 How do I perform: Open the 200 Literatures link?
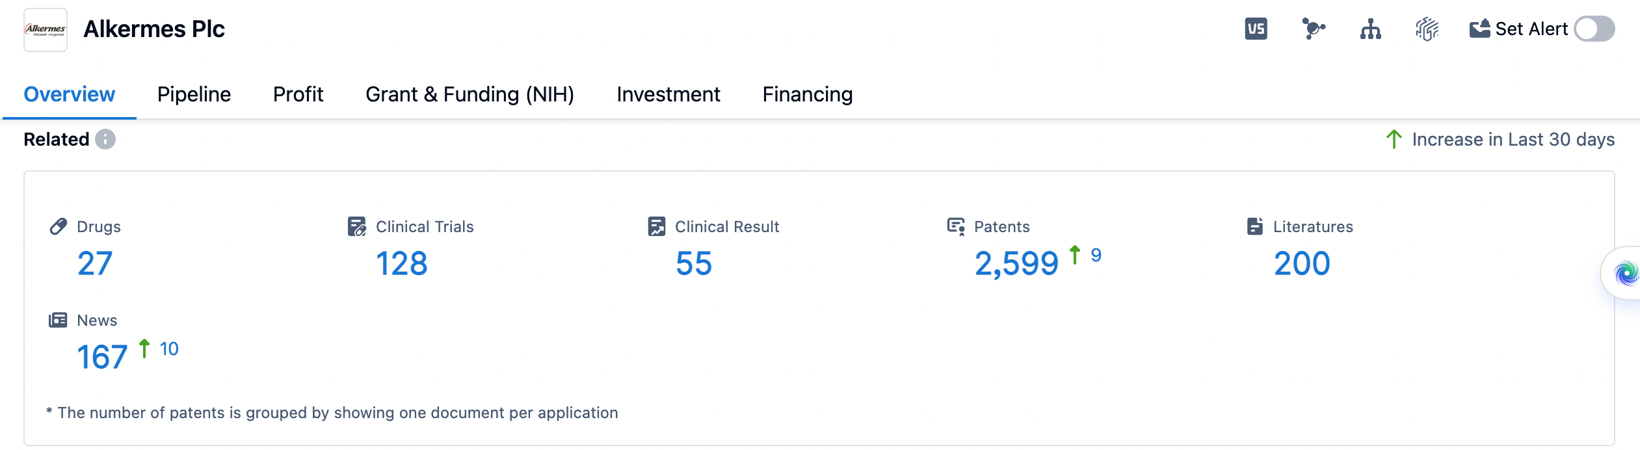pos(1301,263)
